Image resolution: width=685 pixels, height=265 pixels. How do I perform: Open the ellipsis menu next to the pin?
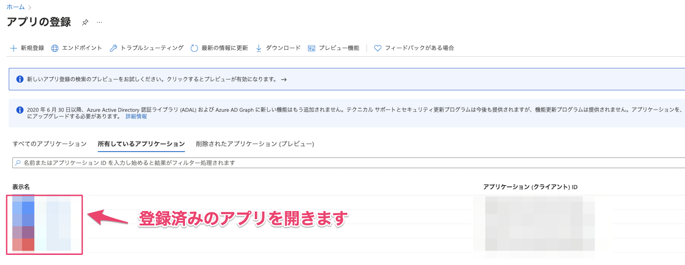(99, 22)
